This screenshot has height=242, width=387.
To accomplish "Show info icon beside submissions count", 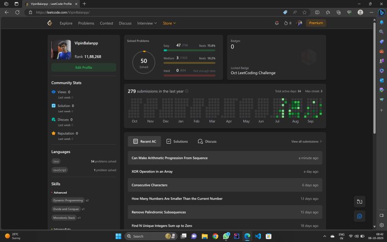I will 187,91.
